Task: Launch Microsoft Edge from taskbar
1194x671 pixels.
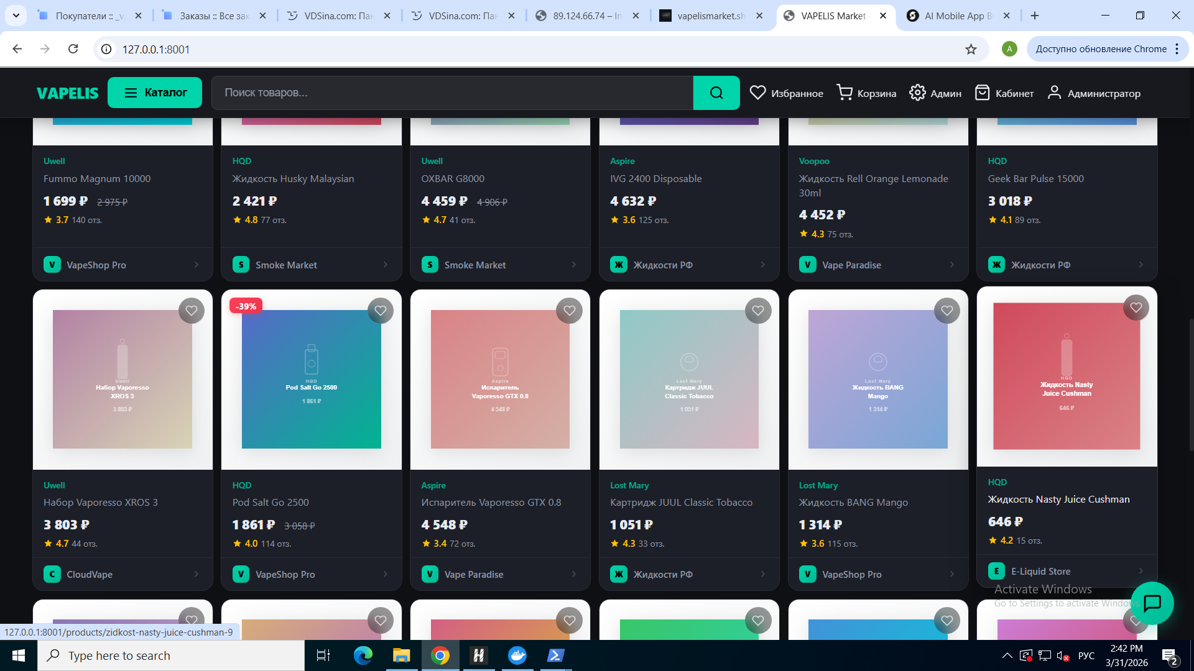Action: pyautogui.click(x=363, y=655)
